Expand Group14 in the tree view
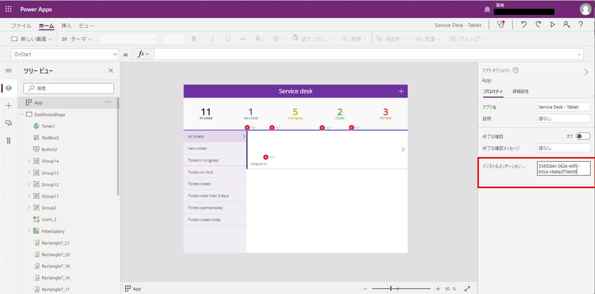The image size is (595, 294). pyautogui.click(x=29, y=161)
